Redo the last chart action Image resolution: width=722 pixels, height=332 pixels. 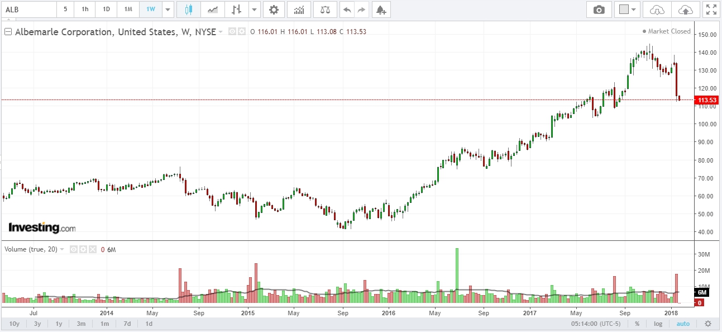[362, 10]
